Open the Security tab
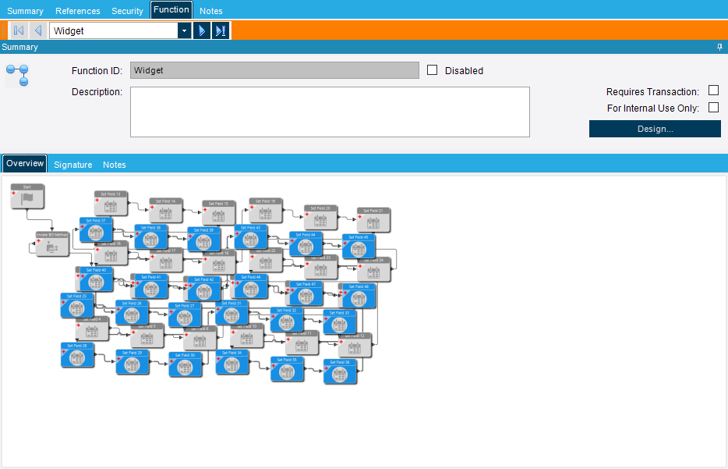The width and height of the screenshot is (728, 469). pos(127,11)
